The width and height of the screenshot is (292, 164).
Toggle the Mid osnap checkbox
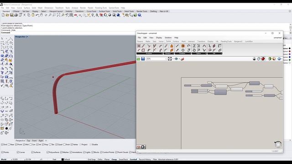point(24,144)
